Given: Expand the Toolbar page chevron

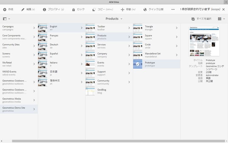Looking at the screenshot, I should pyautogui.click(x=129, y=28).
